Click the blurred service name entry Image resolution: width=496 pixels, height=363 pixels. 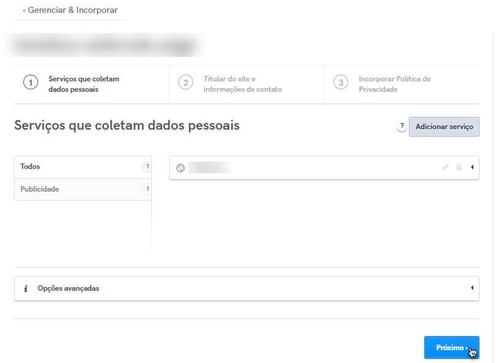click(x=210, y=168)
